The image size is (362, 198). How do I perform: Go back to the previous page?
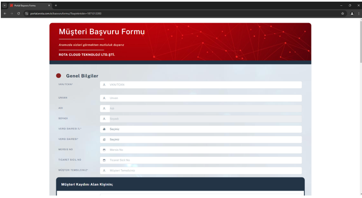pyautogui.click(x=5, y=14)
